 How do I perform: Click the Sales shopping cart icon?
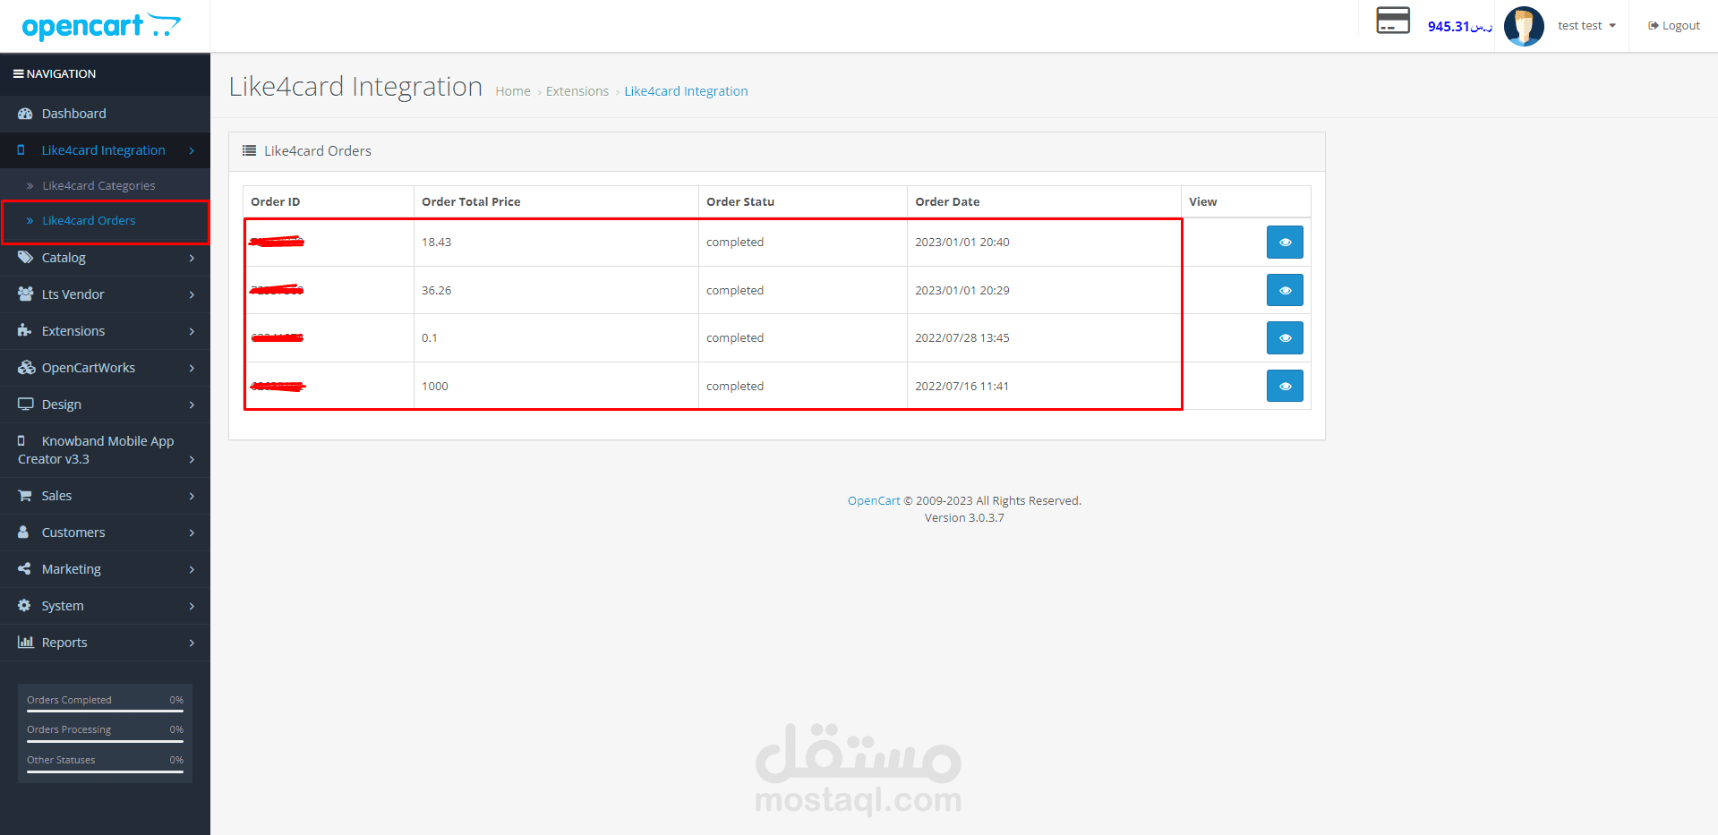pos(25,496)
